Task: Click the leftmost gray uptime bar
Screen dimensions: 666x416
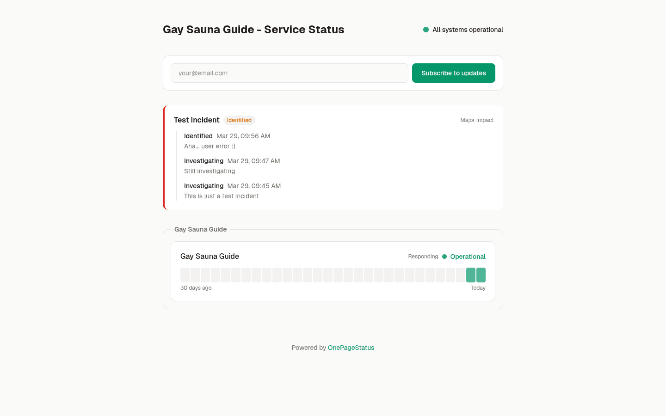Action: point(185,275)
